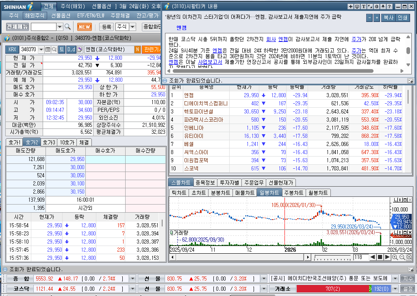The height and width of the screenshot is (296, 417).
Task: Open the 거래소 bar dropdown arrow
Action: pyautogui.click(x=395, y=289)
